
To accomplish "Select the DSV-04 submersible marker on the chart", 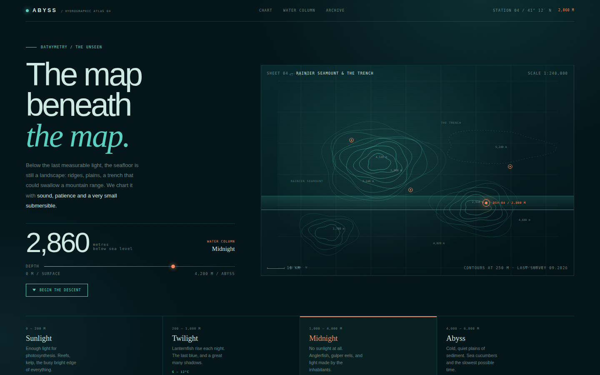I will point(486,203).
